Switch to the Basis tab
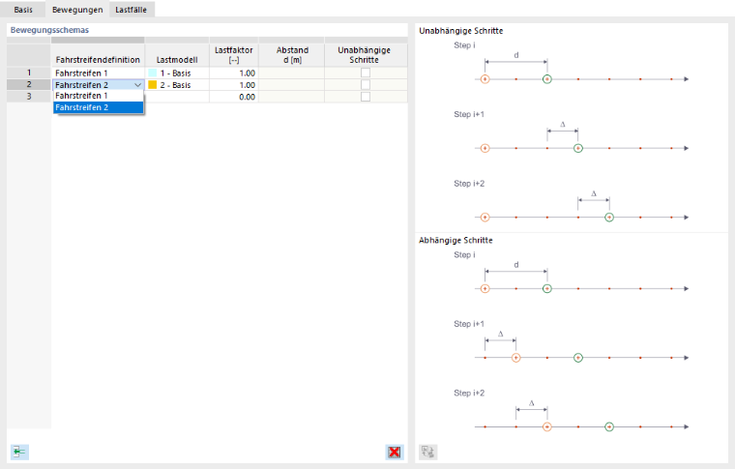735x469 pixels. (x=23, y=10)
